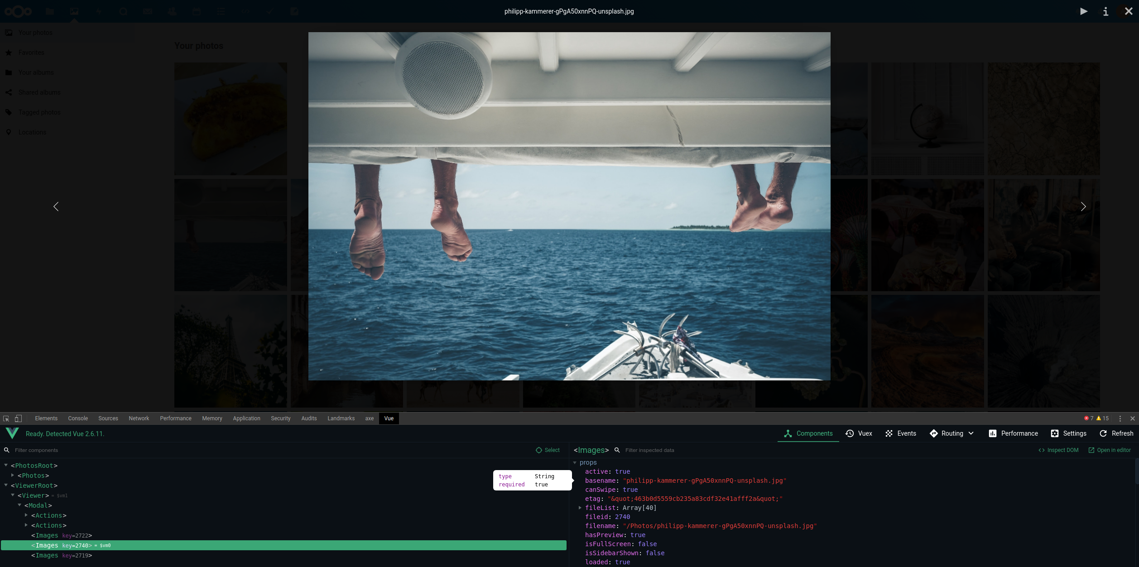The image size is (1139, 567).
Task: Go to the previous image arrow
Action: pos(56,207)
